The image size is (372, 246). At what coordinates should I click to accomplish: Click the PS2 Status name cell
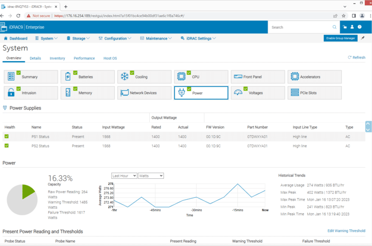pyautogui.click(x=41, y=146)
